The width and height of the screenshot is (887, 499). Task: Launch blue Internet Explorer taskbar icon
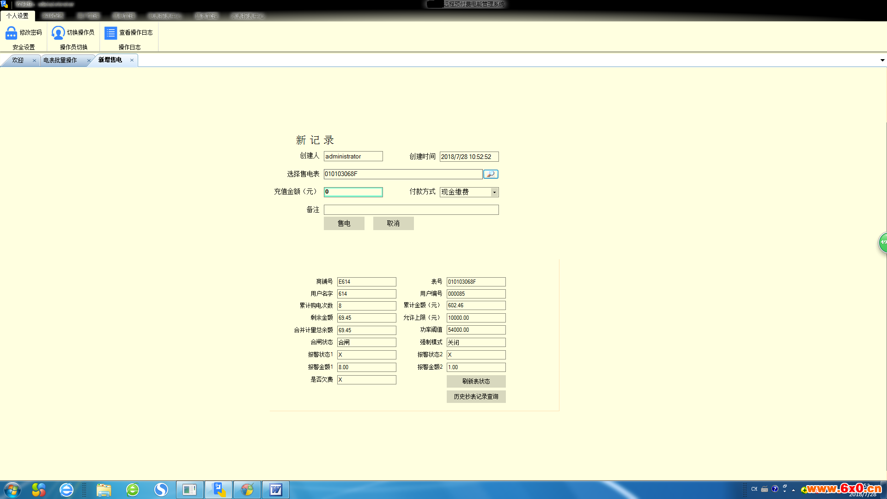tap(67, 490)
